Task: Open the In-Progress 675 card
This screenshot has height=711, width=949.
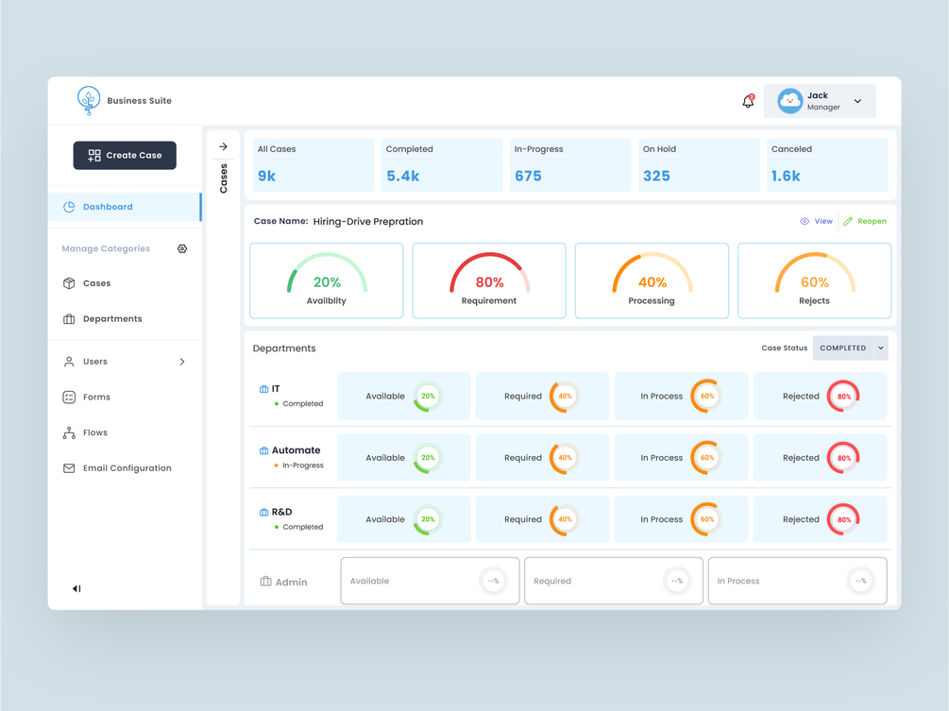Action: point(570,164)
